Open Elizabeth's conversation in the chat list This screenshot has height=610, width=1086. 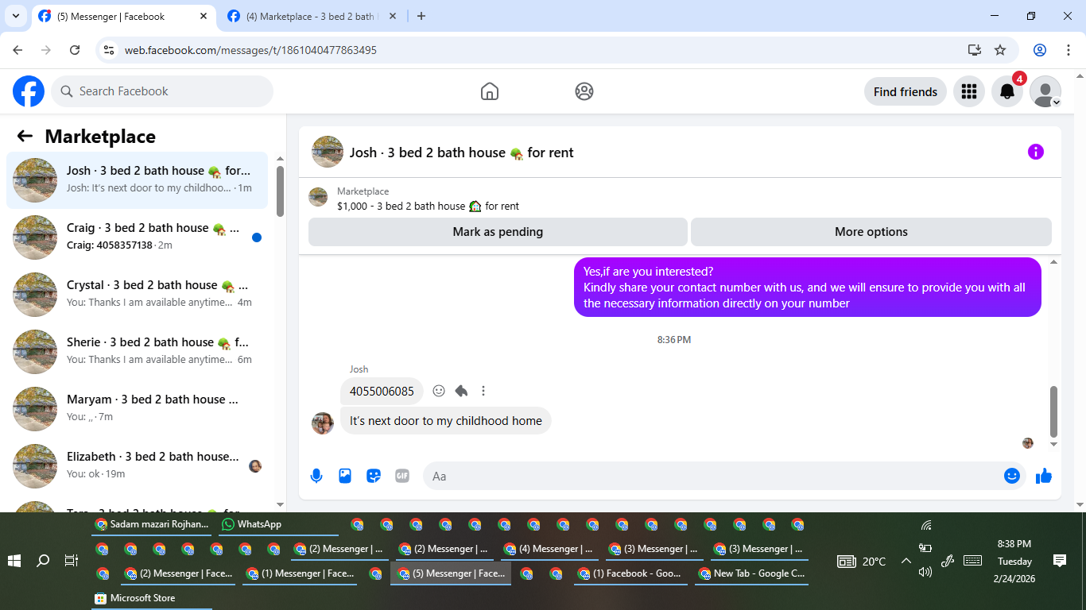[138, 465]
